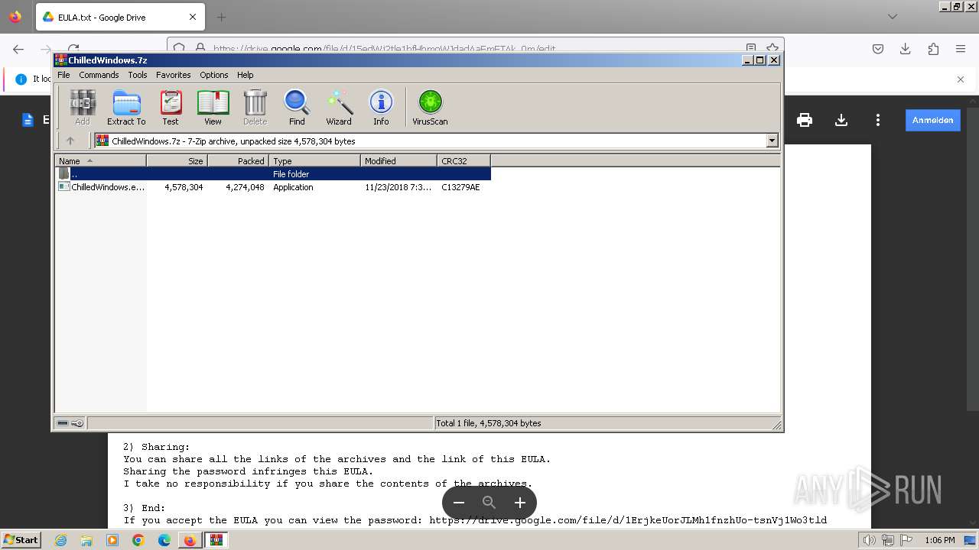The image size is (979, 550).
Task: Click WinRAR status bar drive icon
Action: coord(63,423)
